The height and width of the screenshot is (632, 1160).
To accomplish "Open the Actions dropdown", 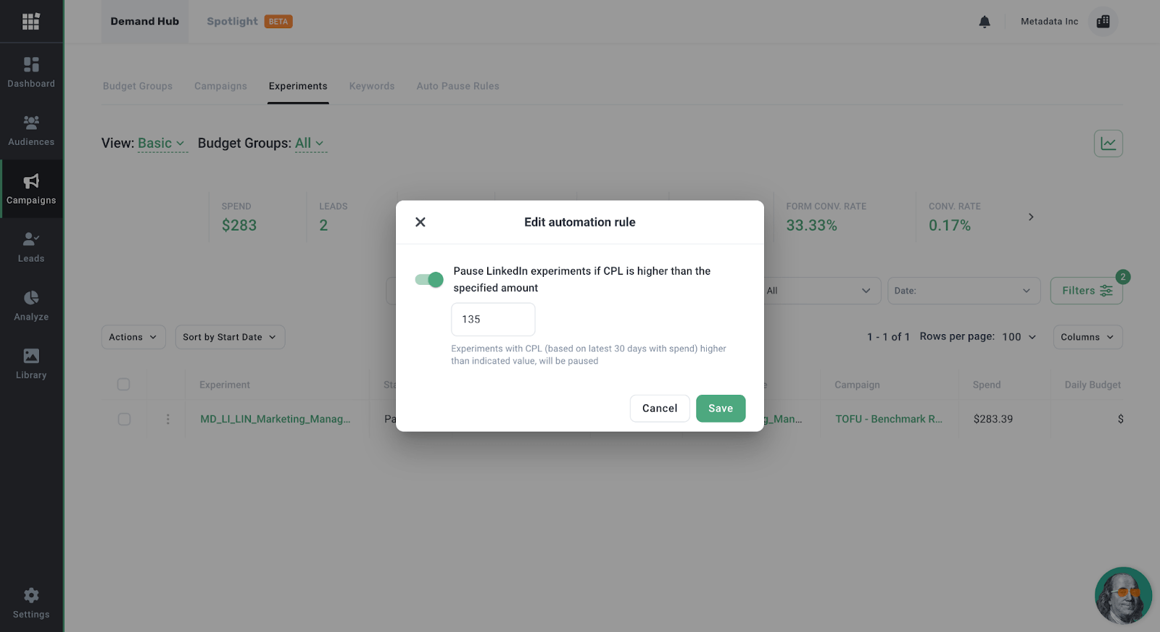I will (133, 337).
